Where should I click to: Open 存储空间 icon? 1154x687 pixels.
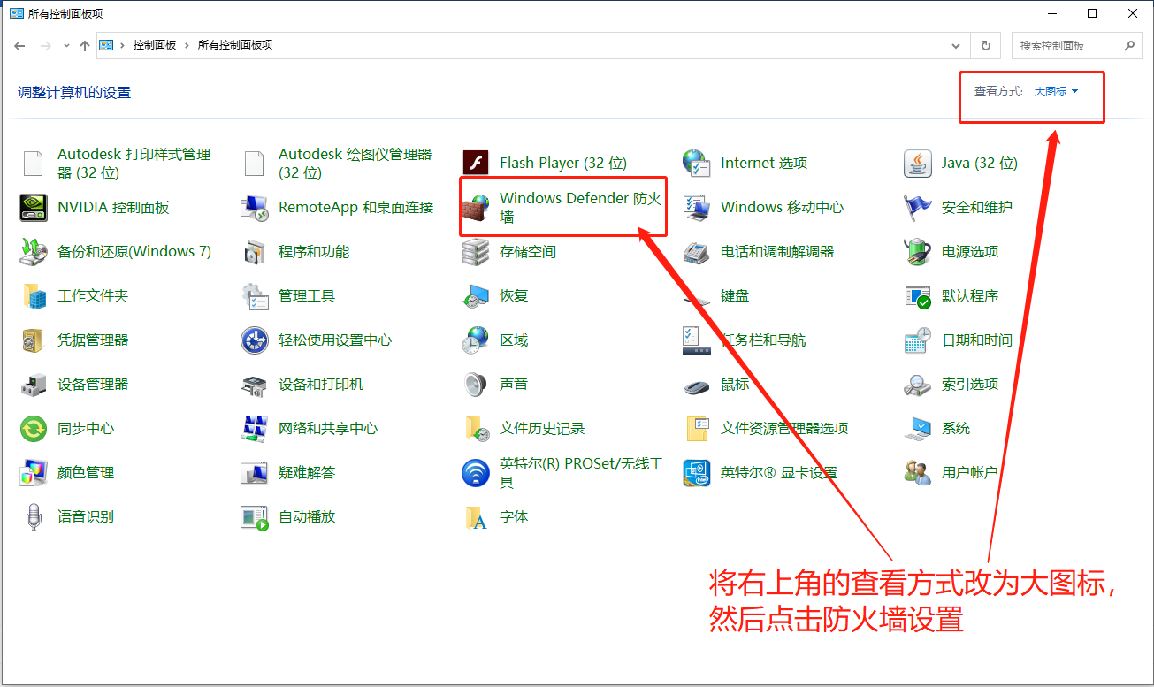[476, 252]
